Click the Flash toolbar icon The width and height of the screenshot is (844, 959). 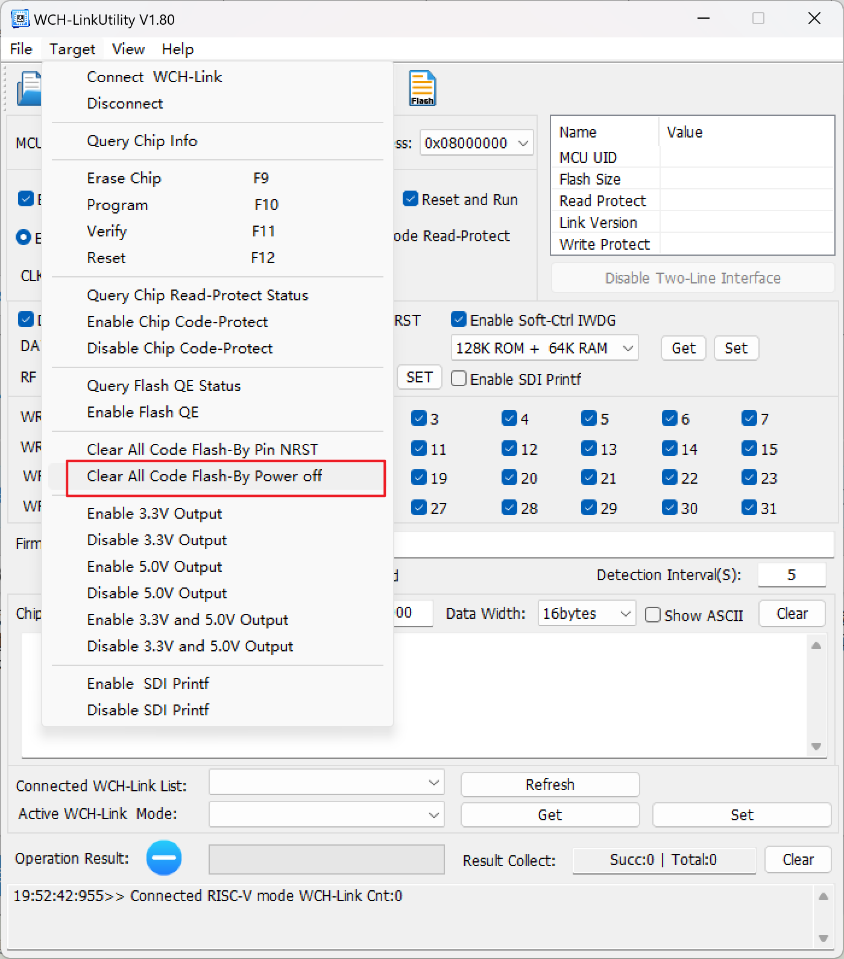[422, 88]
